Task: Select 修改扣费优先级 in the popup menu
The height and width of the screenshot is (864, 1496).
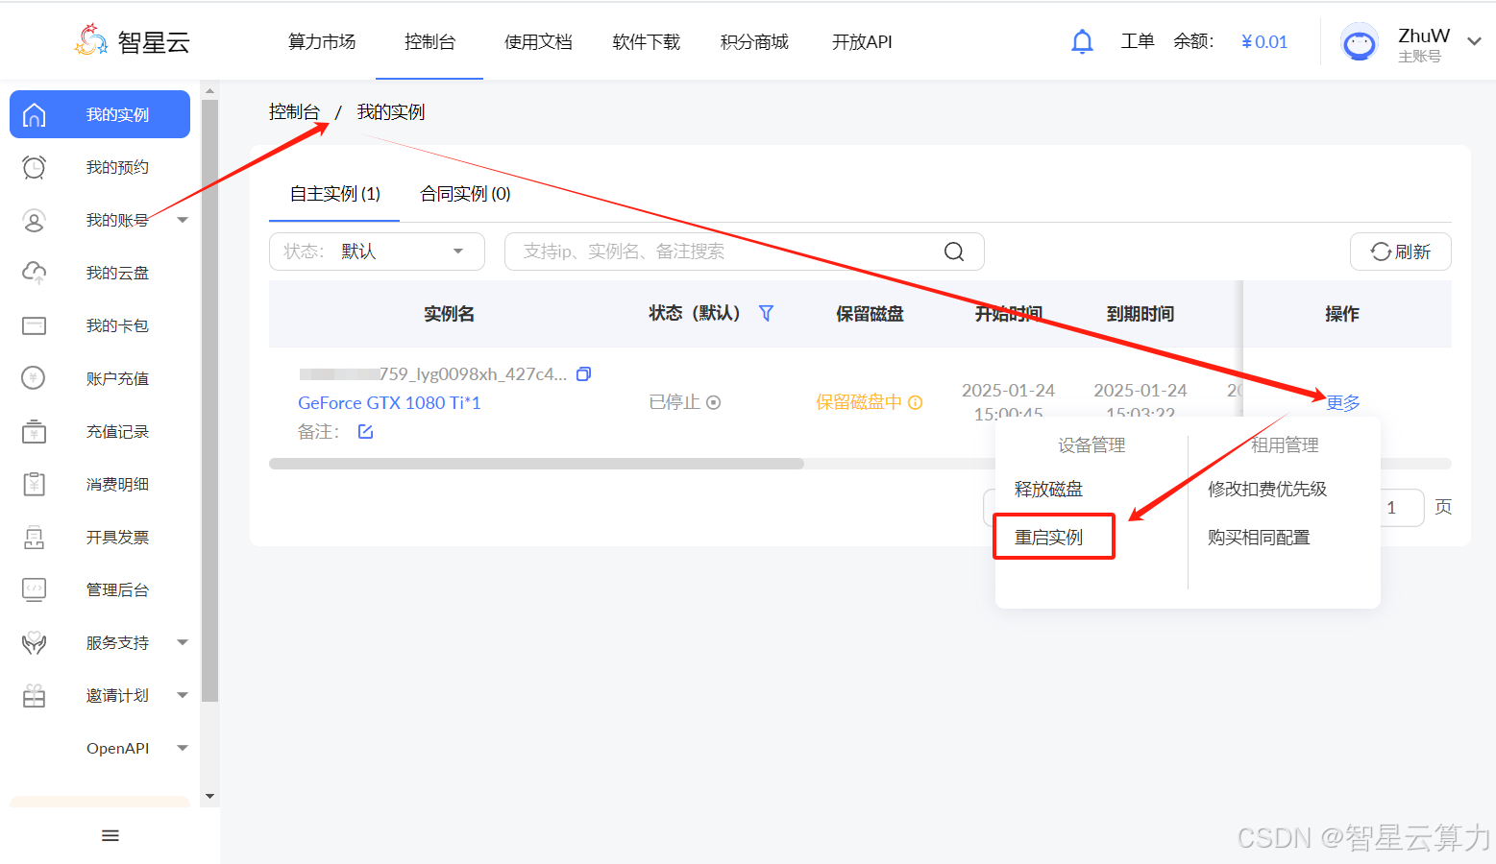Action: click(x=1267, y=489)
